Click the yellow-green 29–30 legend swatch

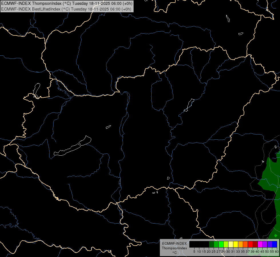(x=226, y=244)
